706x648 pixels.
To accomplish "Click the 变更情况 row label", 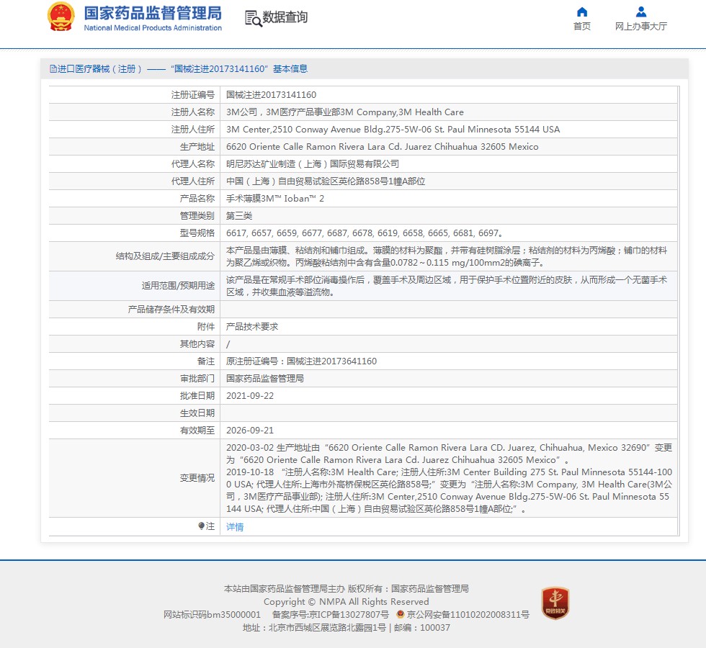I will 197,478.
